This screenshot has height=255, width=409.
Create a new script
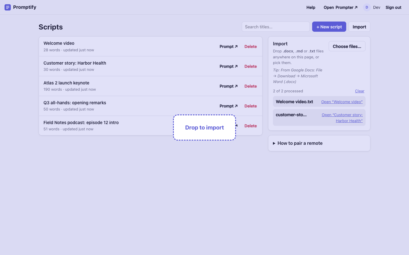pos(329,27)
